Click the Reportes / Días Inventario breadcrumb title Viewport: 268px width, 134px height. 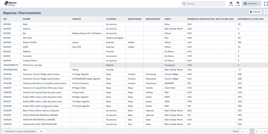pos(22,13)
